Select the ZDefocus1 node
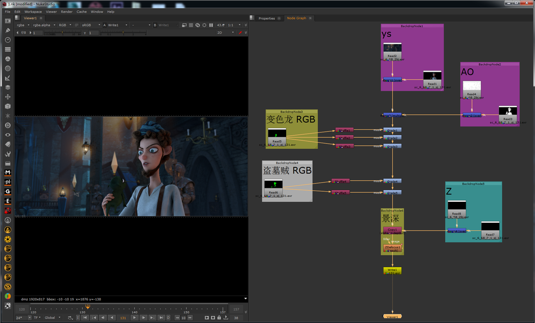 click(x=393, y=248)
